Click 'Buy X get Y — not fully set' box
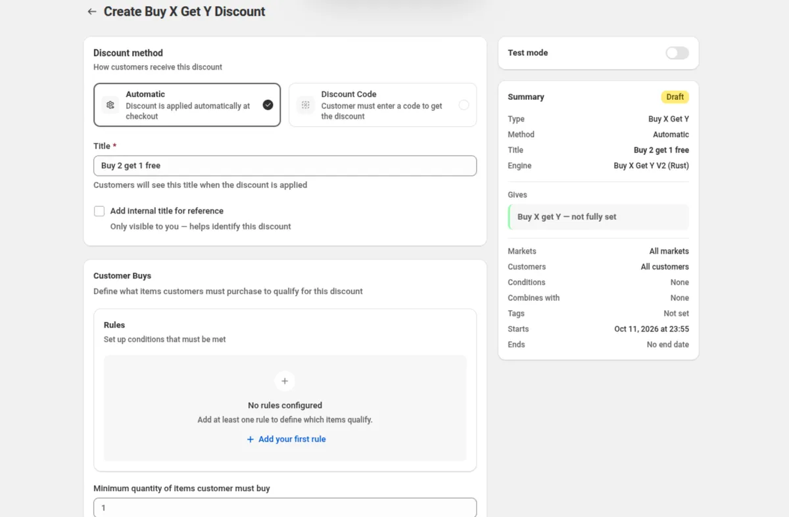The image size is (789, 517). tap(598, 217)
